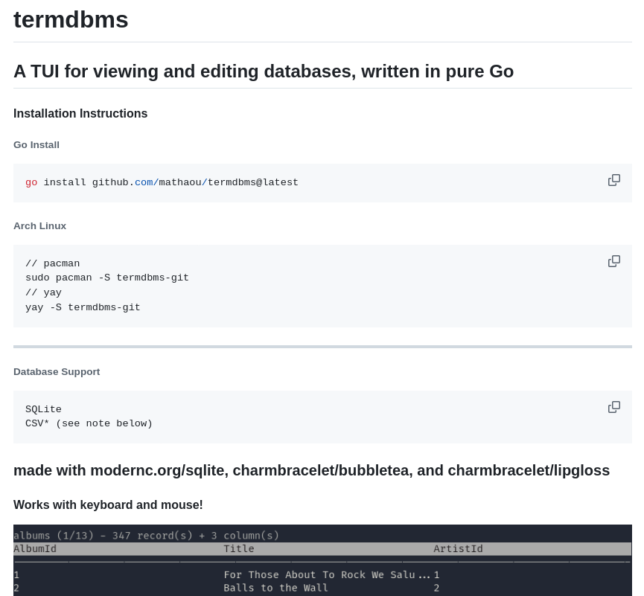Click the copy icon in the go install box

pos(614,179)
